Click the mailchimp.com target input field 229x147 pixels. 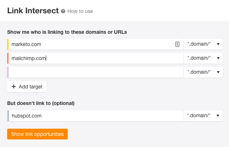point(96,58)
